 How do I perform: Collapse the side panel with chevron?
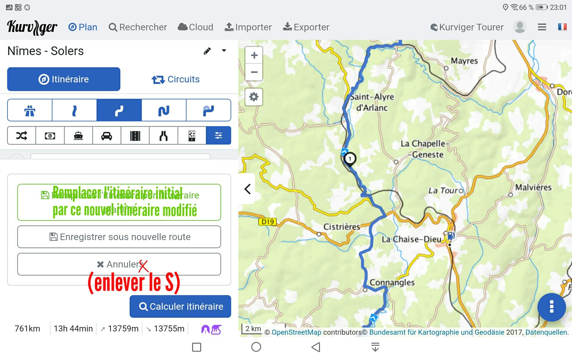(x=247, y=189)
